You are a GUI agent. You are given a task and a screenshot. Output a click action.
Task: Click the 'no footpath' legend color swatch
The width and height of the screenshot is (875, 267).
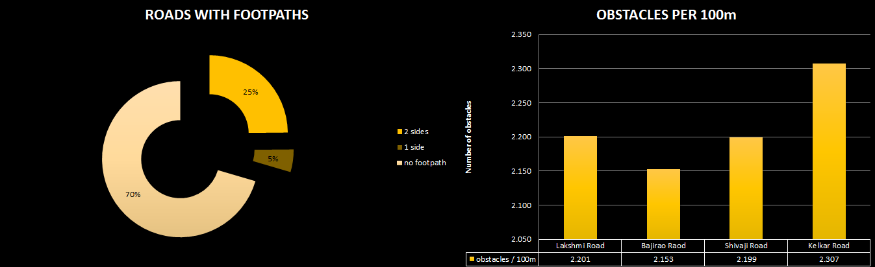(399, 163)
